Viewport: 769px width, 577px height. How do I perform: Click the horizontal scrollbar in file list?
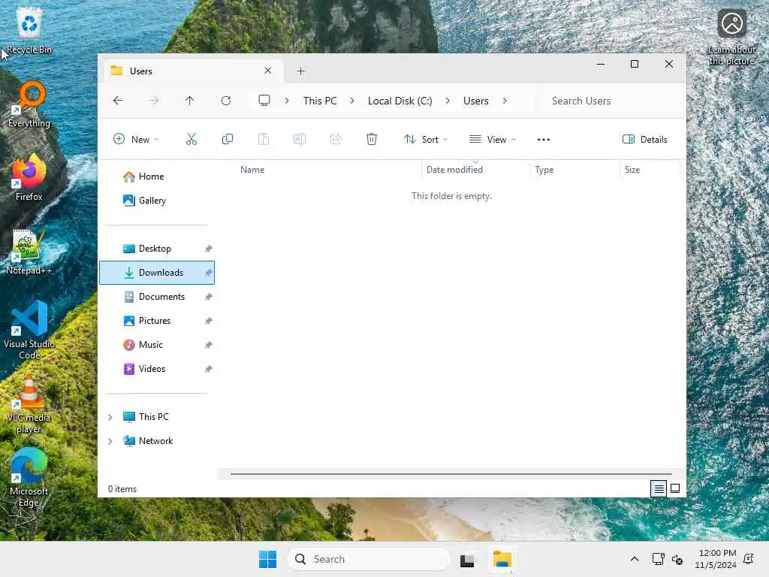tap(451, 475)
